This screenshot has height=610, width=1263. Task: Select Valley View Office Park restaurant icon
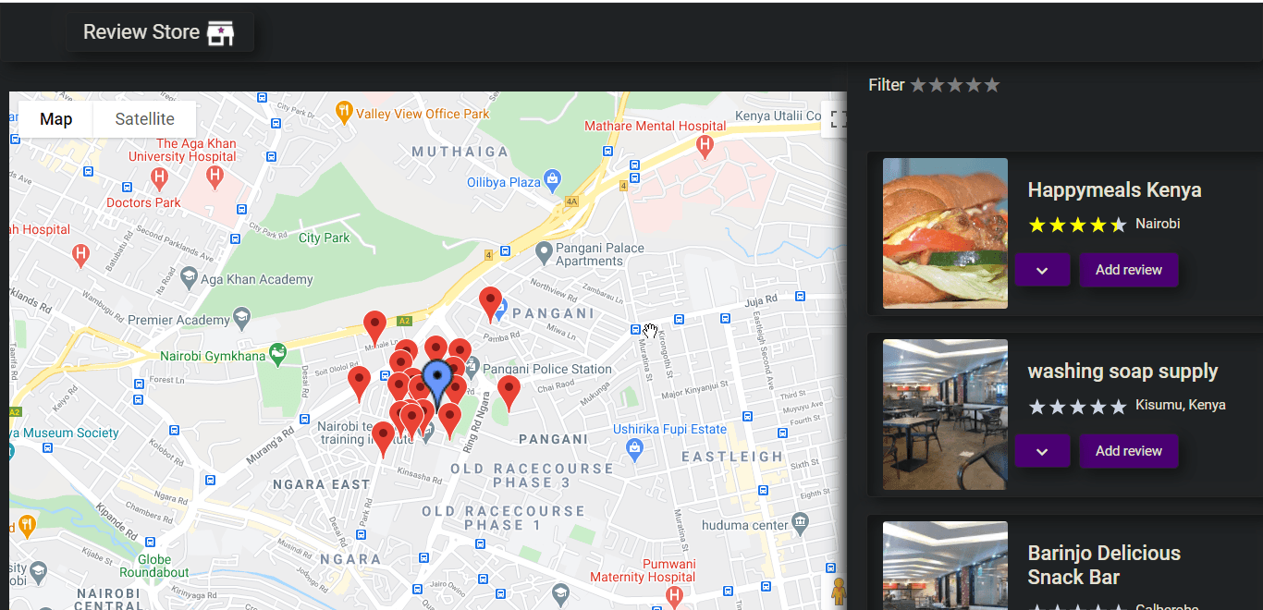(344, 114)
